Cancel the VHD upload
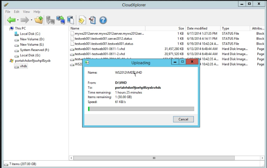Image resolution: width=267 pixels, height=168 pixels. 183,119
